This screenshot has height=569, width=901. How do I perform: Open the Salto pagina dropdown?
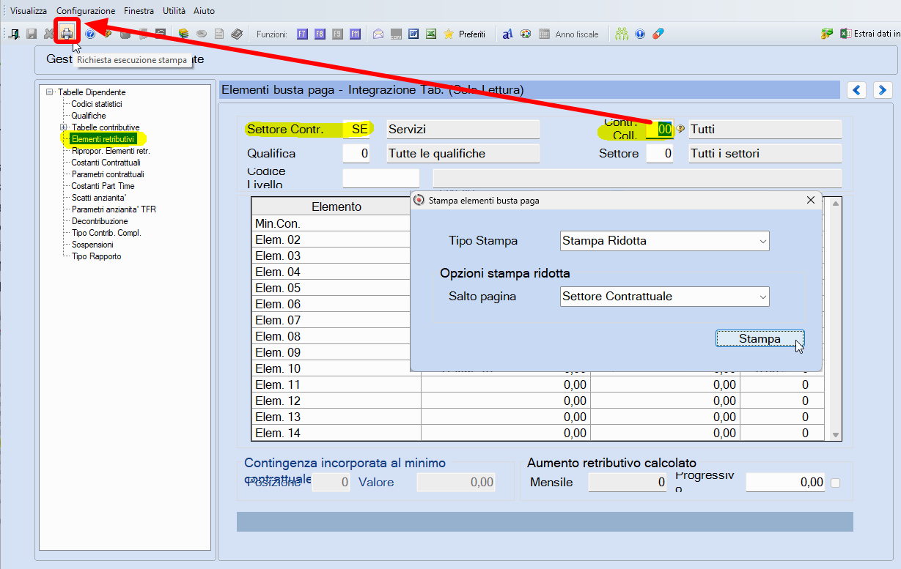[665, 297]
